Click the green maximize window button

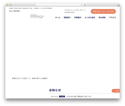pyautogui.click(x=11, y=5)
